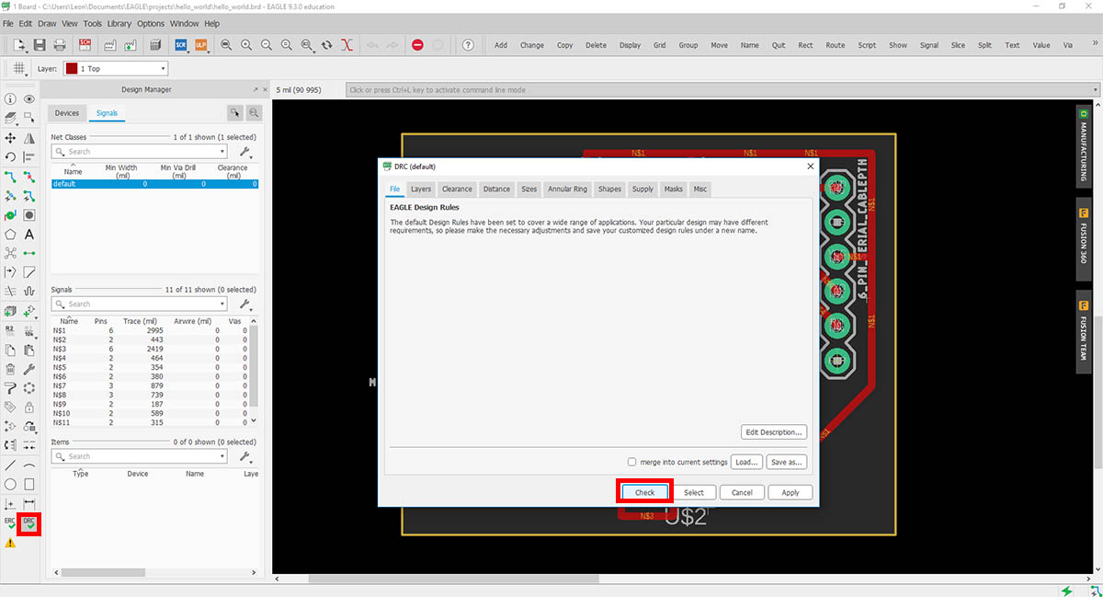Click the red layer color swatch
This screenshot has width=1103, height=597.
(x=72, y=68)
